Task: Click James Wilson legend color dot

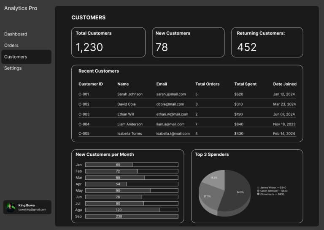Action: point(258,187)
